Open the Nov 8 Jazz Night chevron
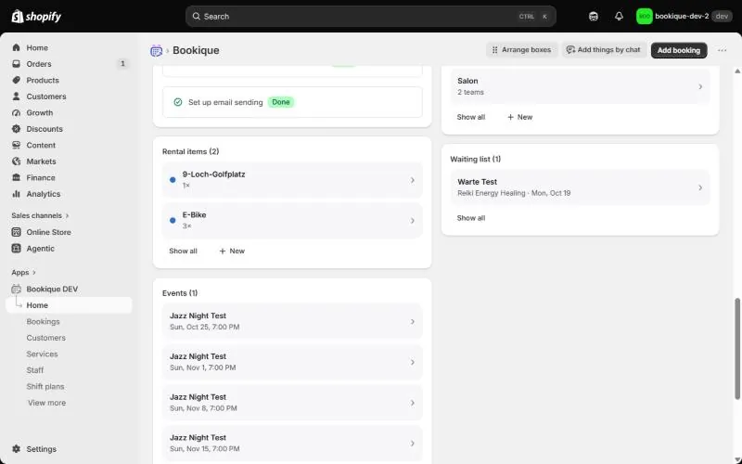The image size is (742, 464). click(413, 403)
